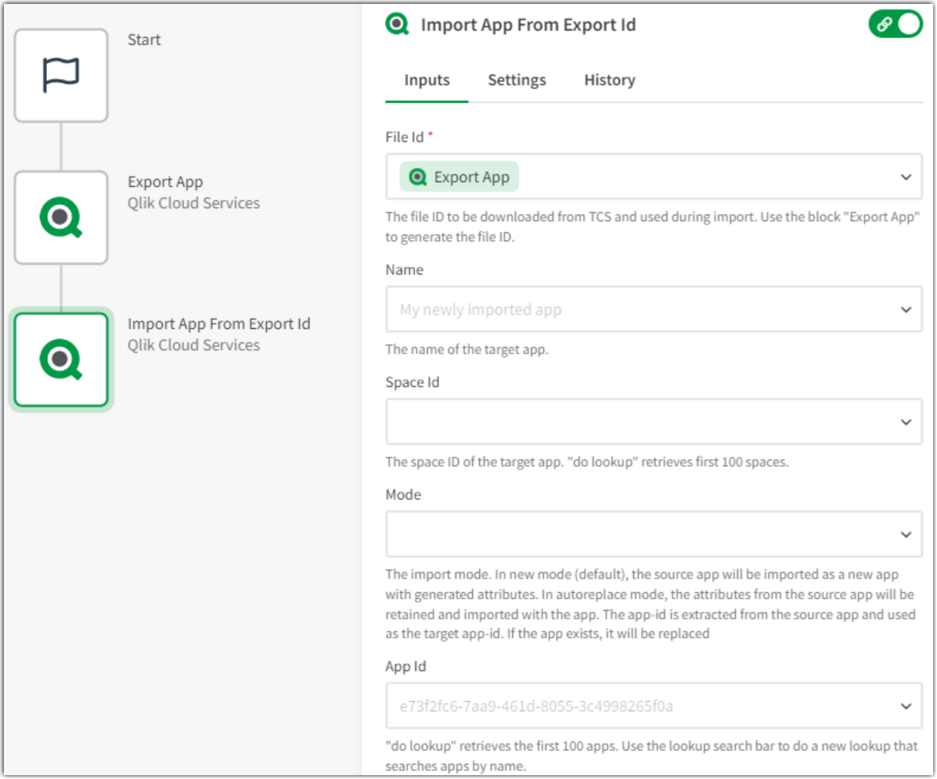Select the Import App From Export Id block icon
The height and width of the screenshot is (779, 937).
tap(61, 359)
